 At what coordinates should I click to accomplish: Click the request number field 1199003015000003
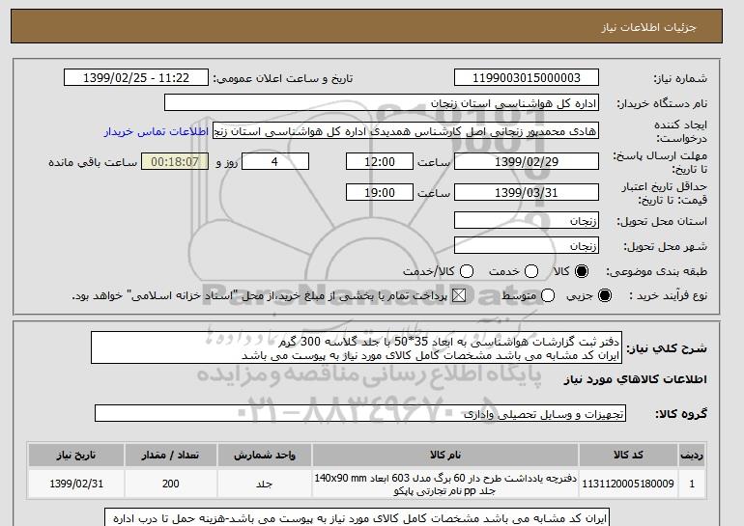527,78
